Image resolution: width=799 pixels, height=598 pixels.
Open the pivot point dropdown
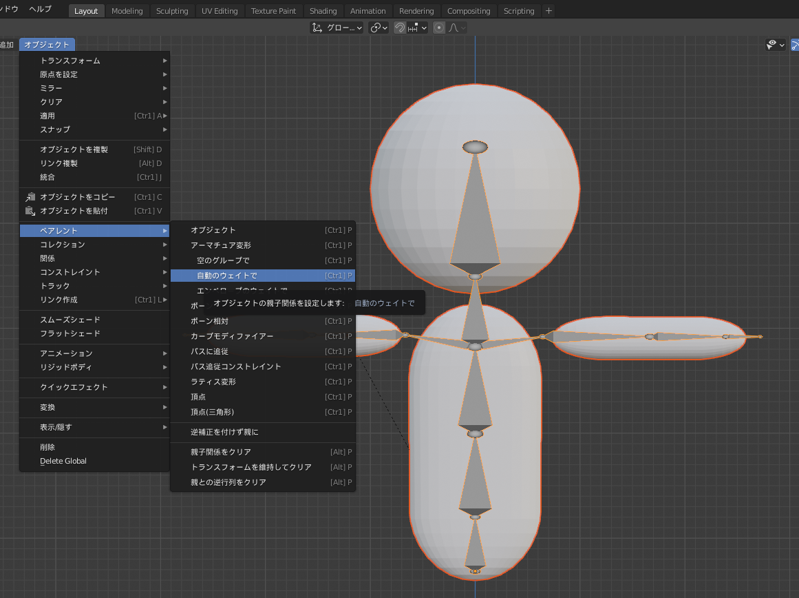click(379, 28)
